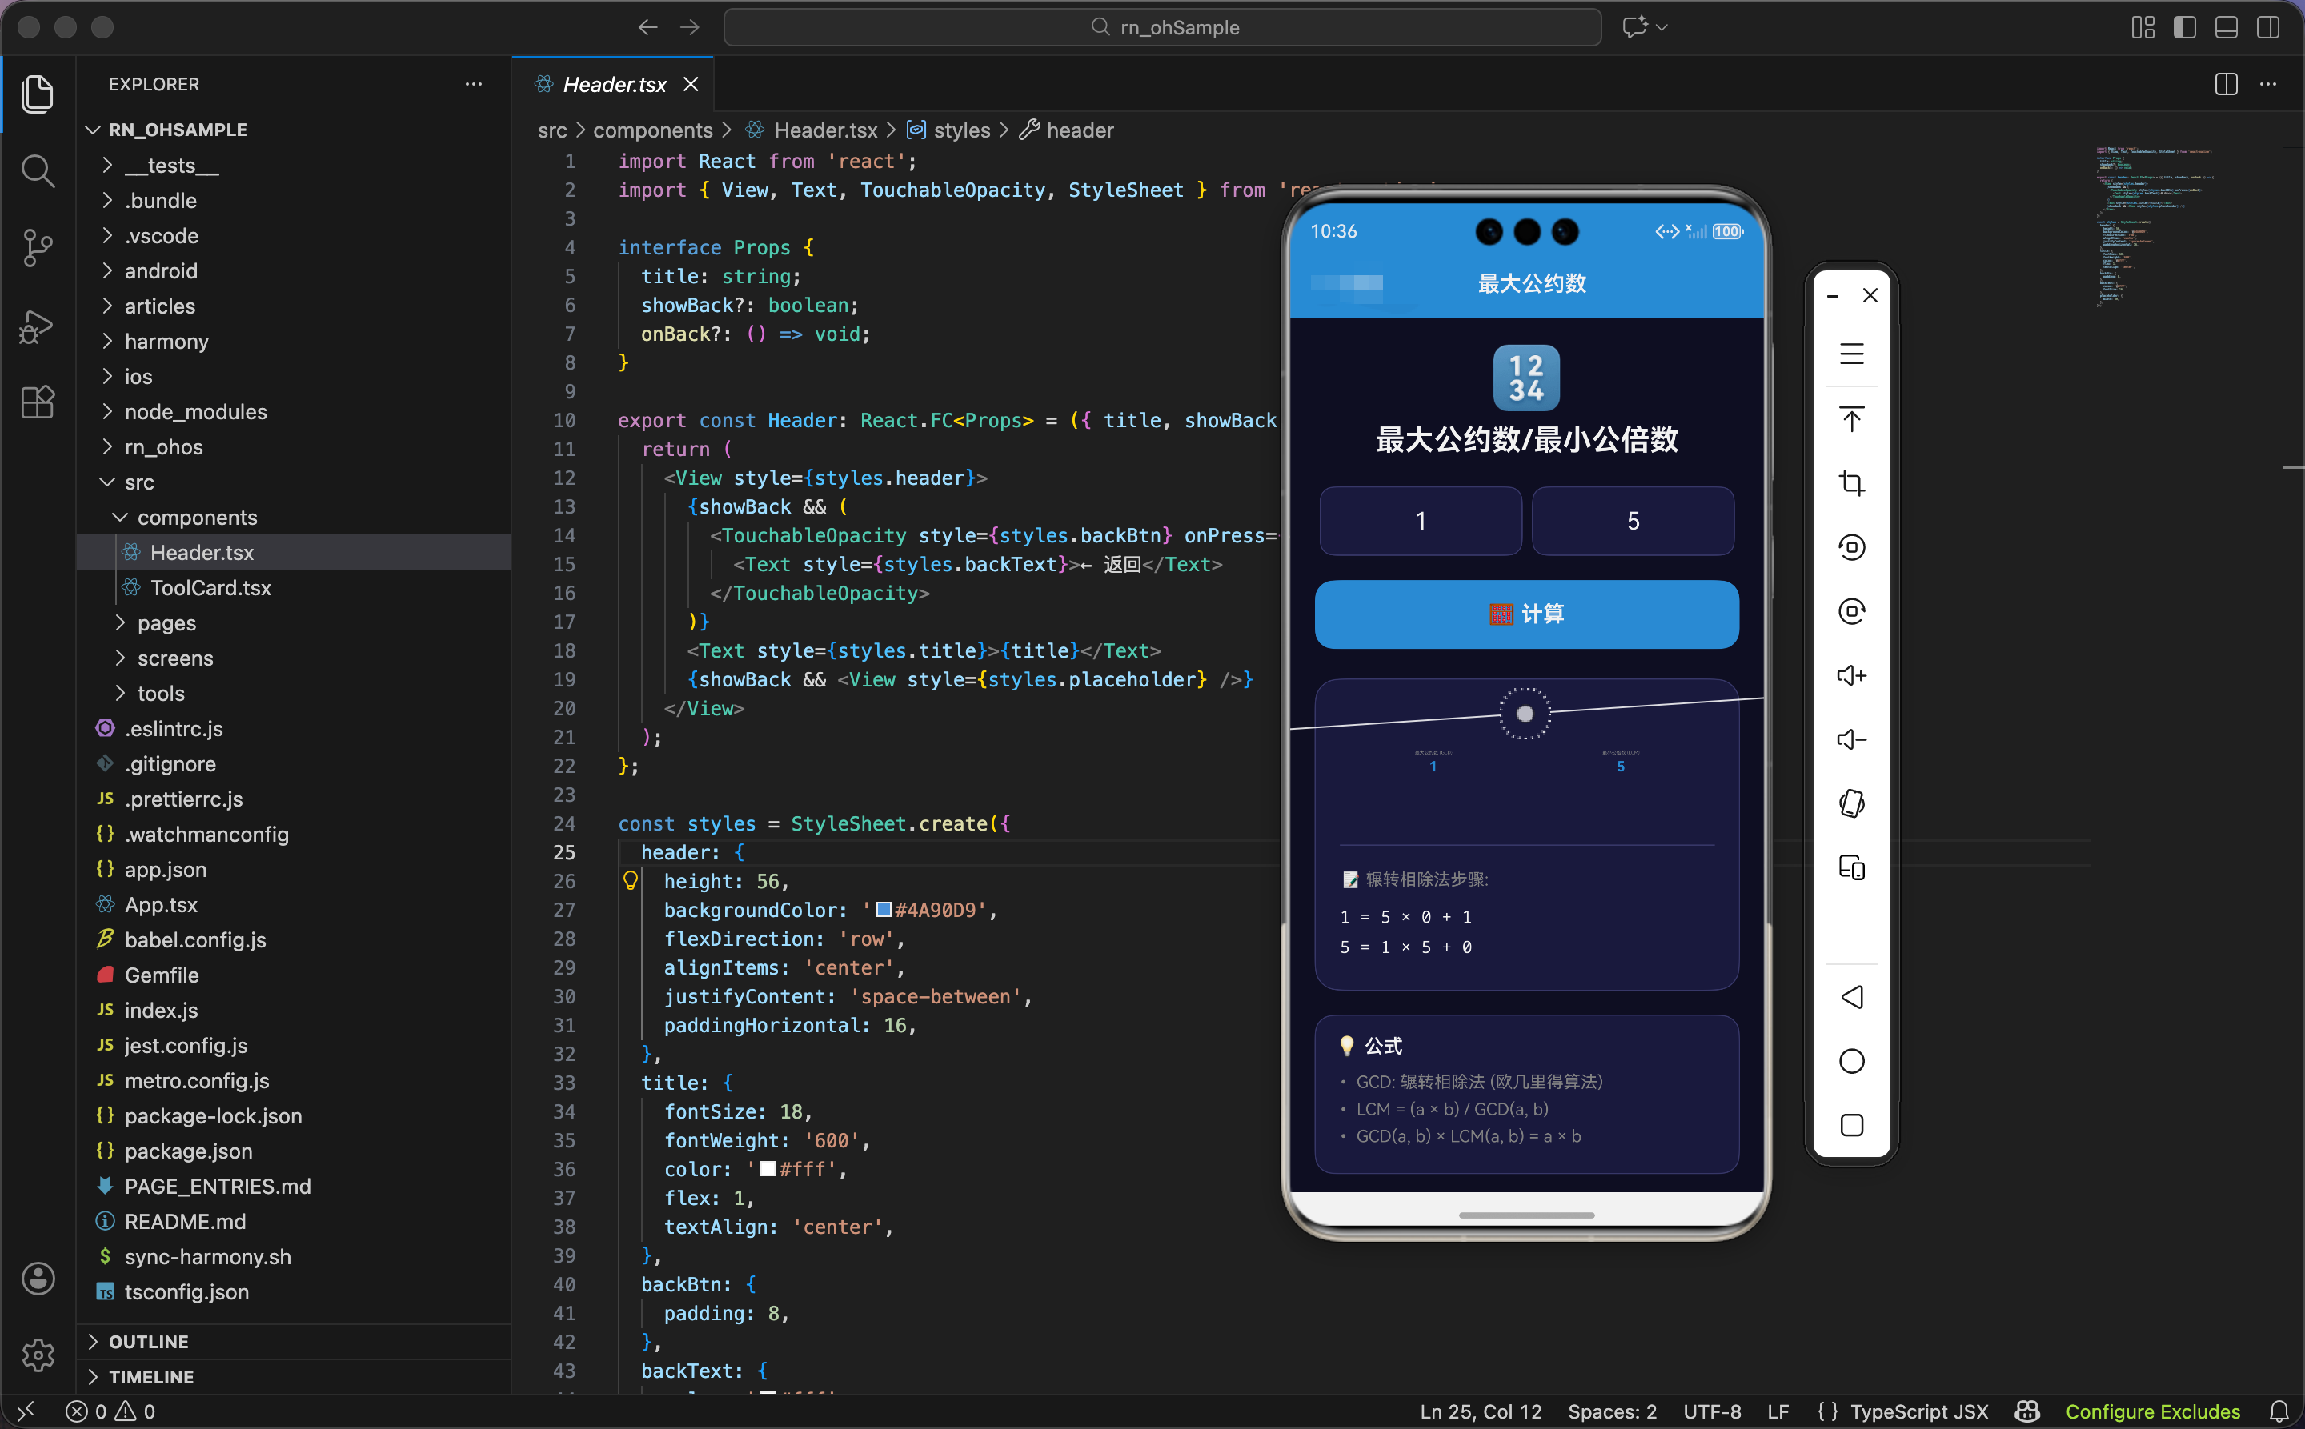The height and width of the screenshot is (1429, 2305).
Task: Open the Search view in activity bar
Action: [38, 171]
